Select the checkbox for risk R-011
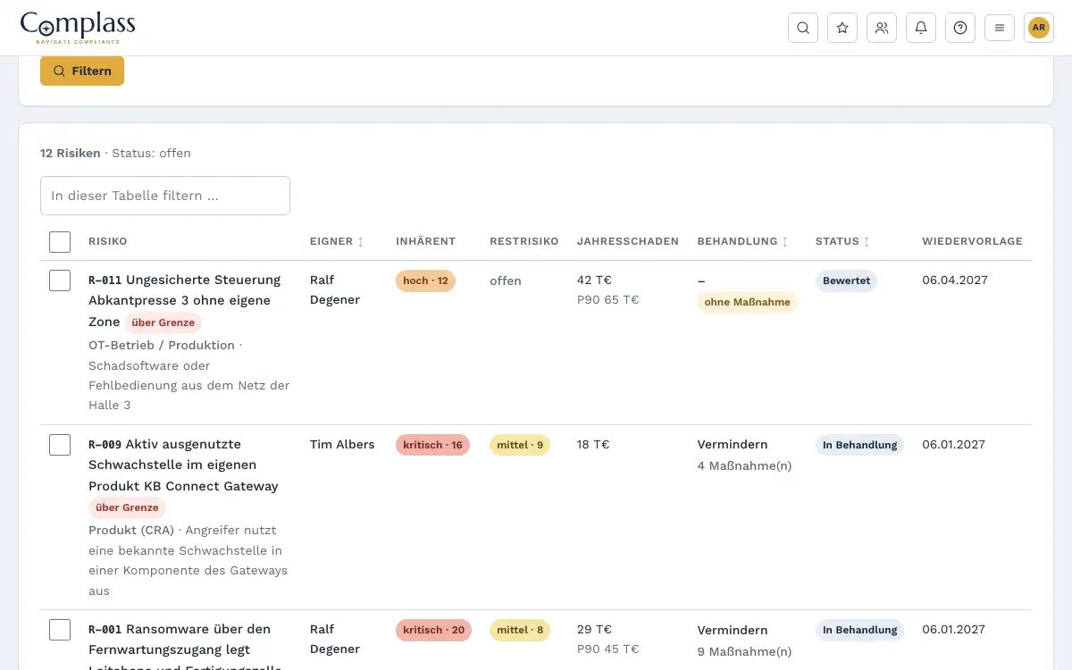Image resolution: width=1072 pixels, height=670 pixels. coord(60,281)
